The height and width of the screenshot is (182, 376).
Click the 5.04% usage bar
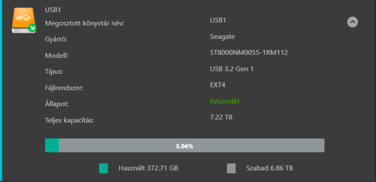click(185, 145)
